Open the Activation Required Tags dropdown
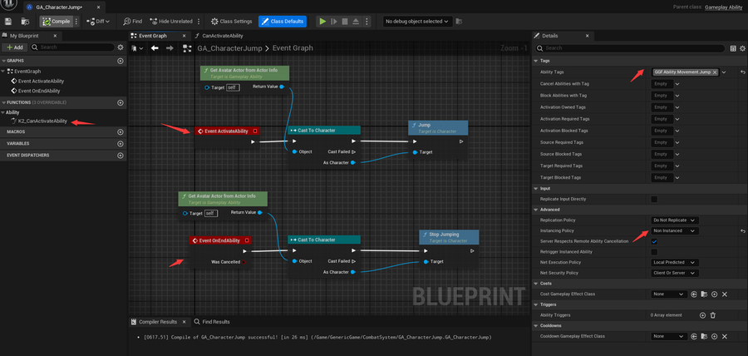This screenshot has height=356, width=748. pyautogui.click(x=677, y=119)
